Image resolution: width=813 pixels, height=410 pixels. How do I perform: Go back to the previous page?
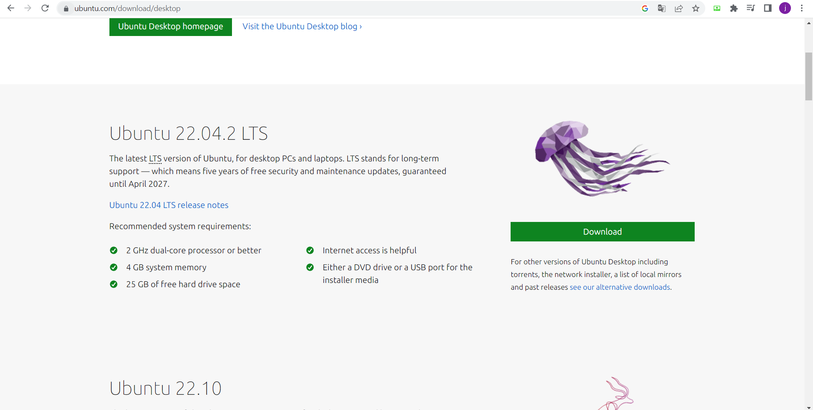(11, 8)
